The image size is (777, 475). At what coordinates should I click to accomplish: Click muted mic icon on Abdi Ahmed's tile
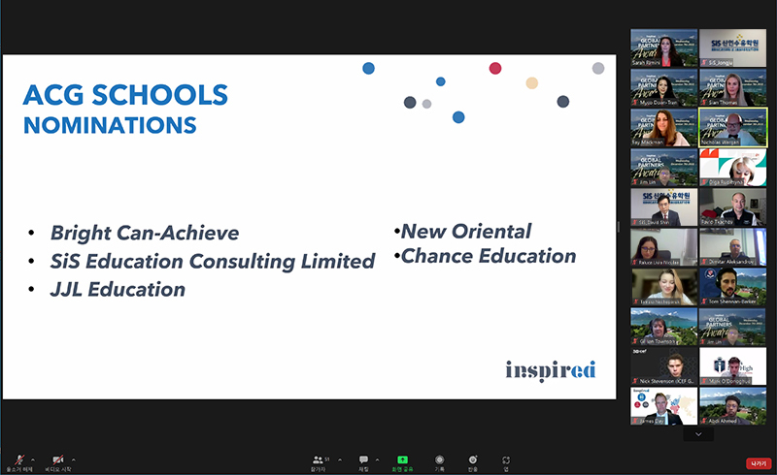[x=704, y=421]
